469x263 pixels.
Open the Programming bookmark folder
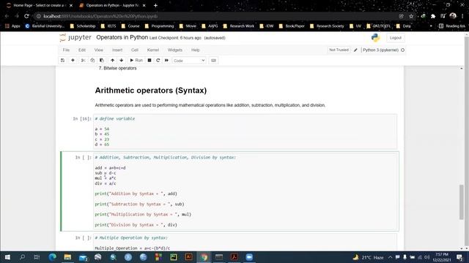[x=160, y=26]
